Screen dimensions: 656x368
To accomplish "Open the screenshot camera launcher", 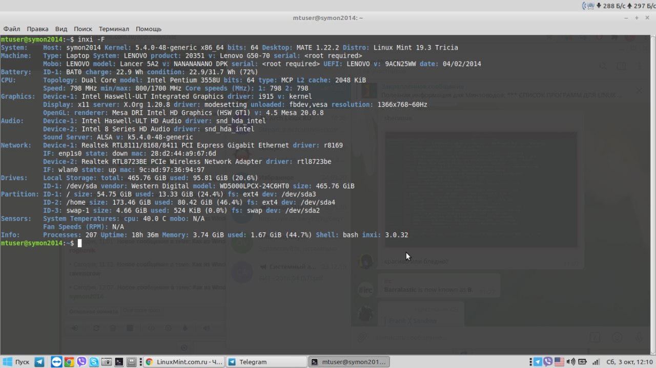I will 106,362.
